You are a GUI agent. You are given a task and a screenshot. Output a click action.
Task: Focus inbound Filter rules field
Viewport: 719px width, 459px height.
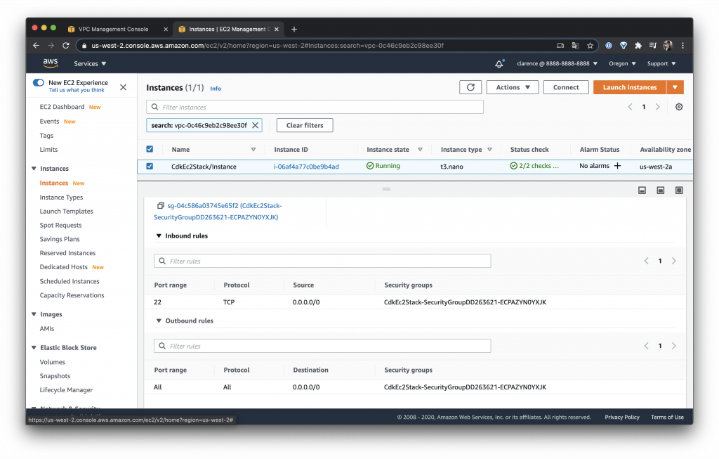tap(322, 261)
